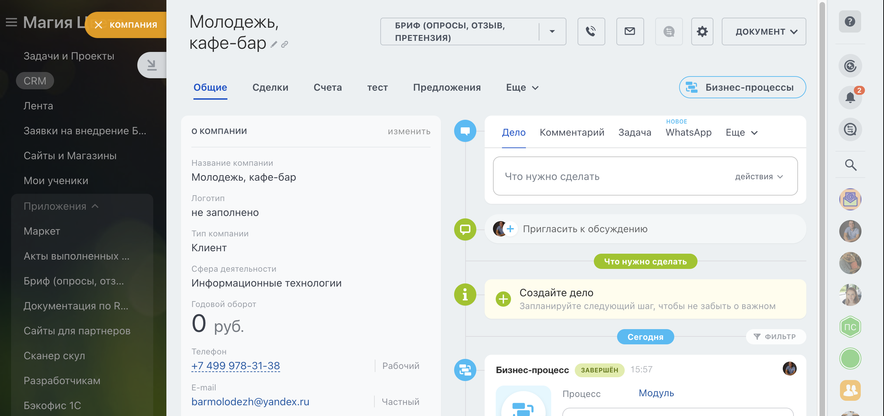The width and height of the screenshot is (884, 416).
Task: Expand the Бриф (опросы, отзыв, претензия) dropdown arrow
Action: [x=552, y=31]
